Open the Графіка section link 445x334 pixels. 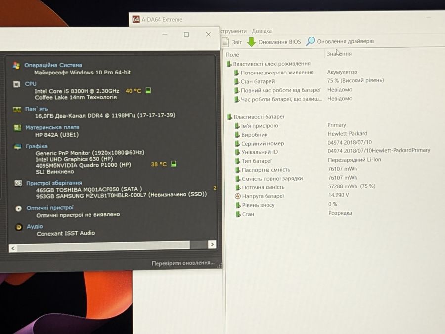point(37,146)
